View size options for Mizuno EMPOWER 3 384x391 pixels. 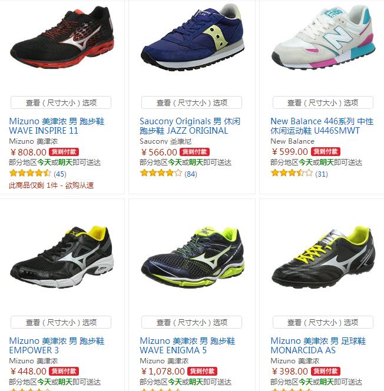pos(61,322)
